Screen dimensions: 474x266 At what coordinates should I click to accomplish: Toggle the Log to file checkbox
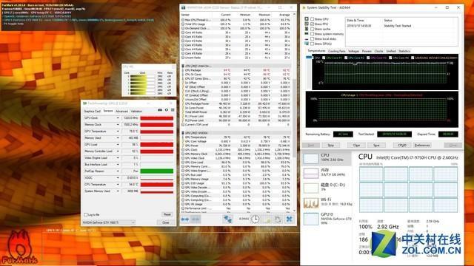coord(86,215)
